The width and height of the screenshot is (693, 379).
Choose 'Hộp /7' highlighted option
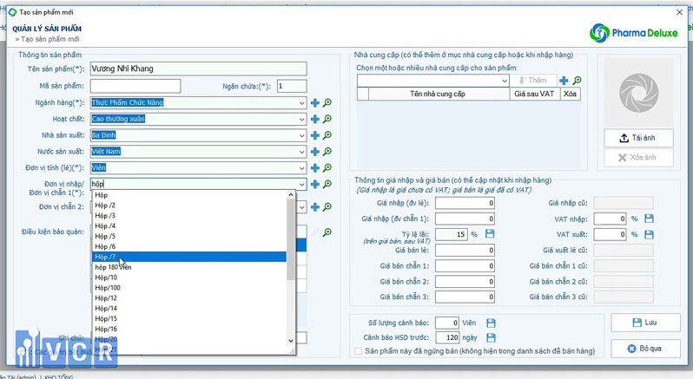point(189,257)
